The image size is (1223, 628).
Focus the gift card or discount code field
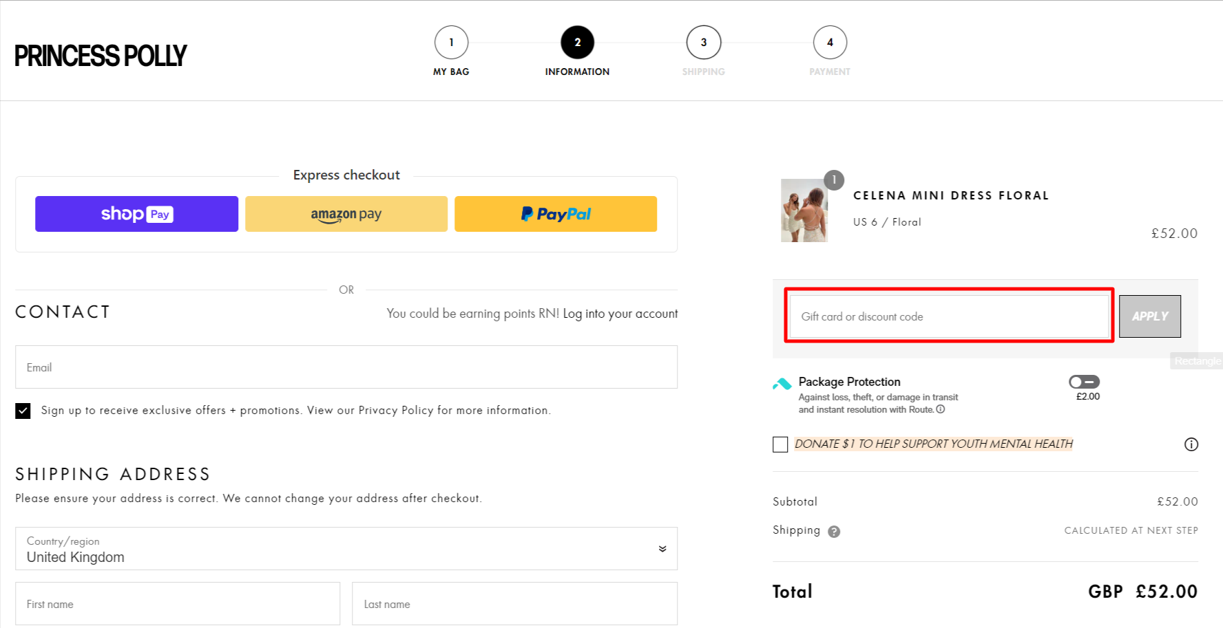[x=948, y=316]
